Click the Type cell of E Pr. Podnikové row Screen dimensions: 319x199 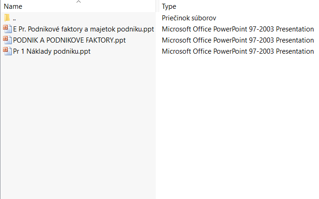237,29
